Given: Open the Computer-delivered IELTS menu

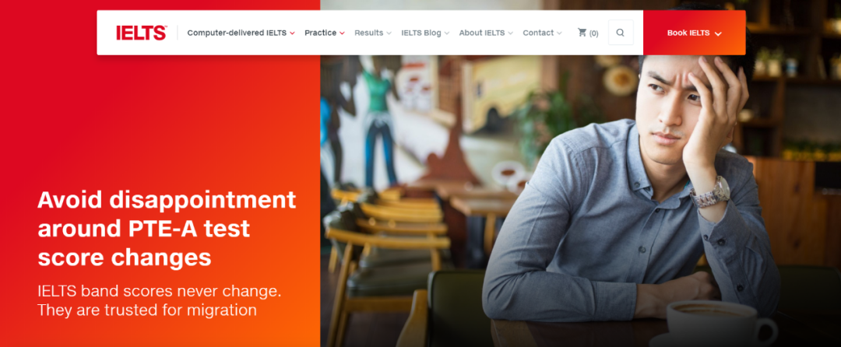Looking at the screenshot, I should [237, 33].
